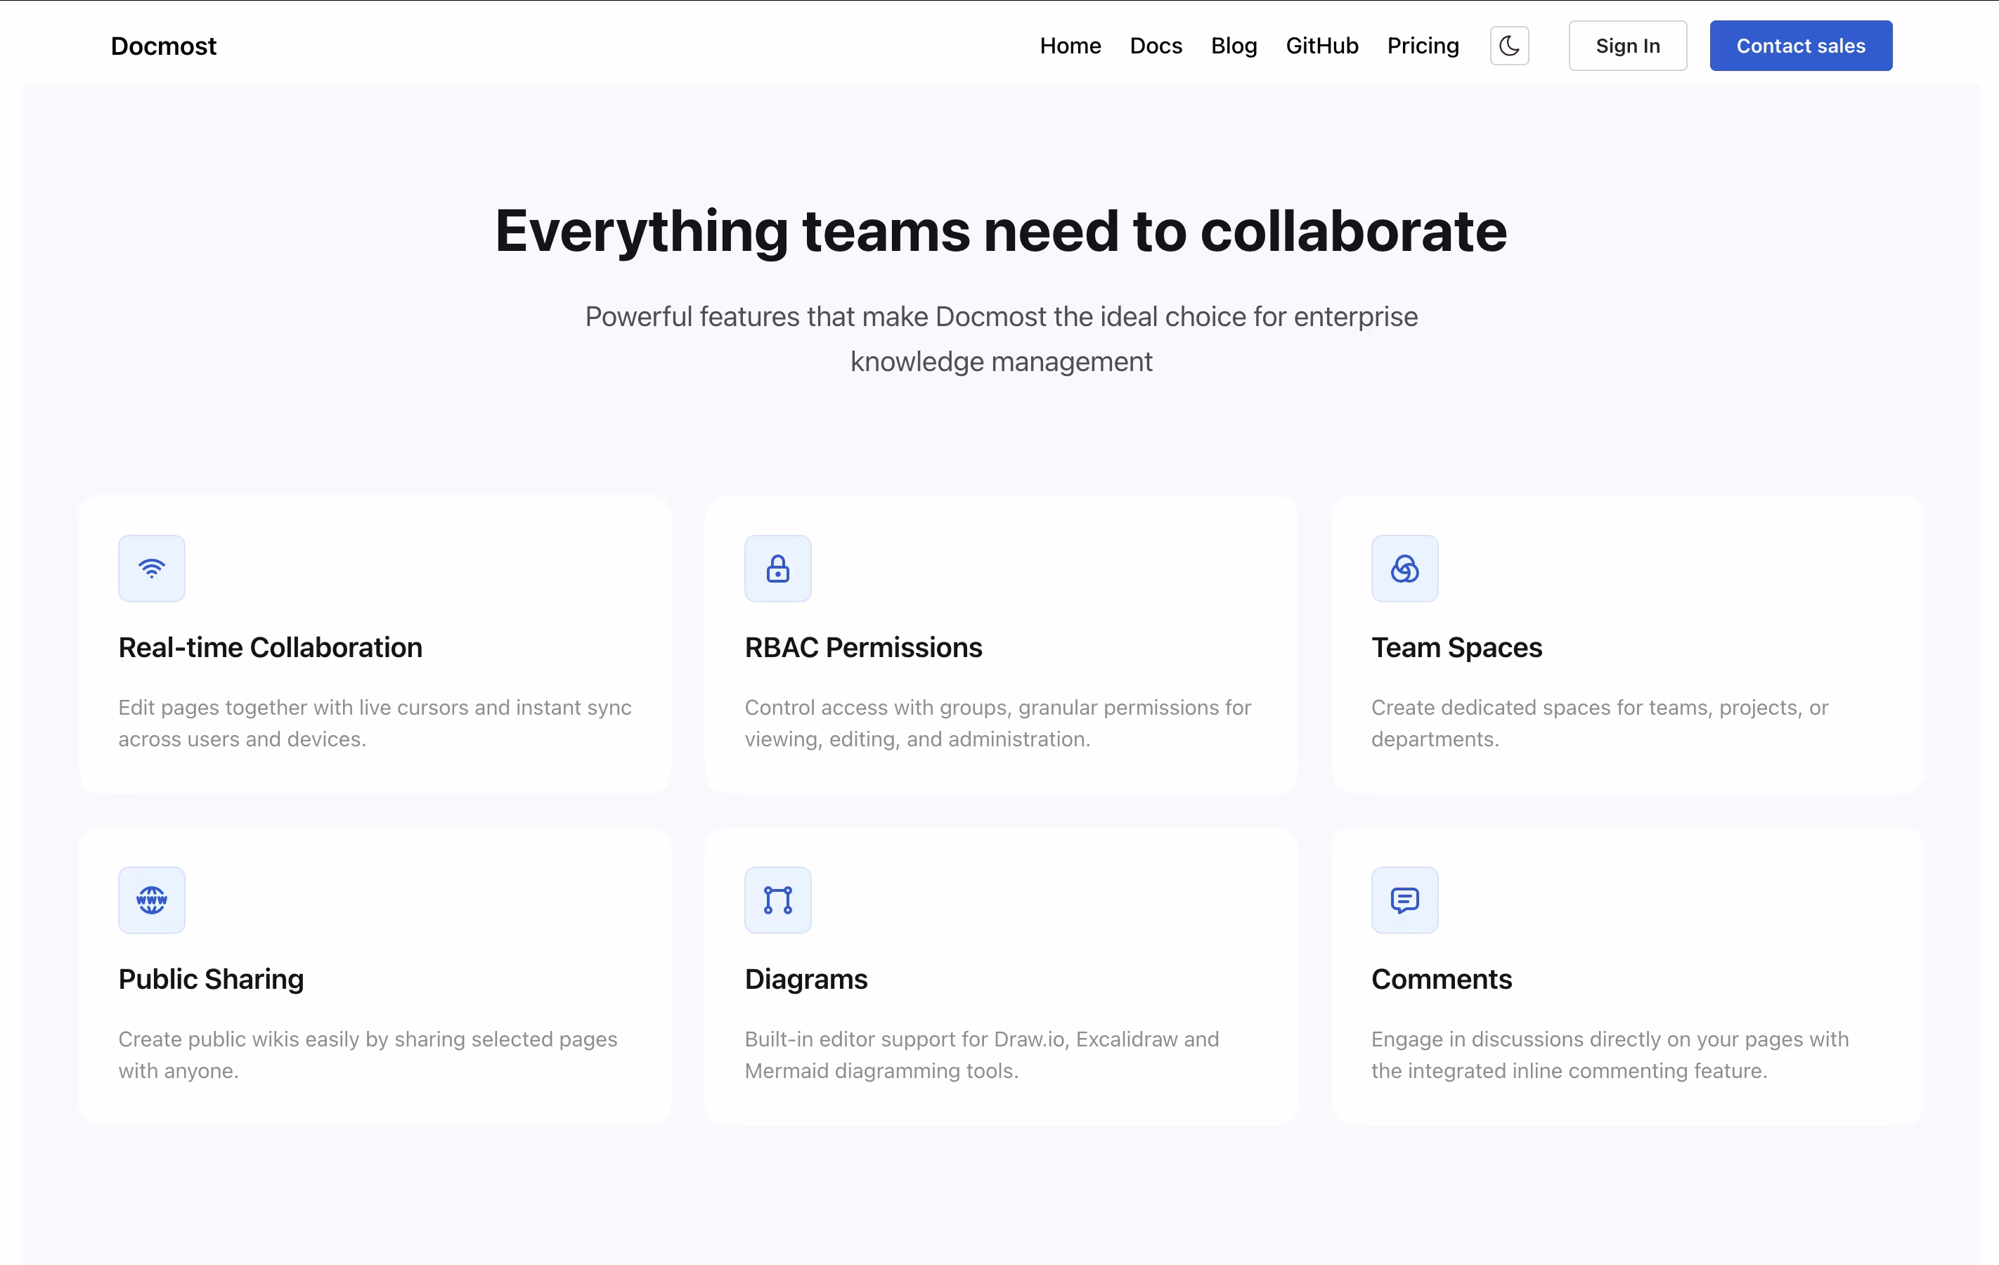1999x1265 pixels.
Task: Click the Team Spaces circles icon
Action: pyautogui.click(x=1404, y=569)
